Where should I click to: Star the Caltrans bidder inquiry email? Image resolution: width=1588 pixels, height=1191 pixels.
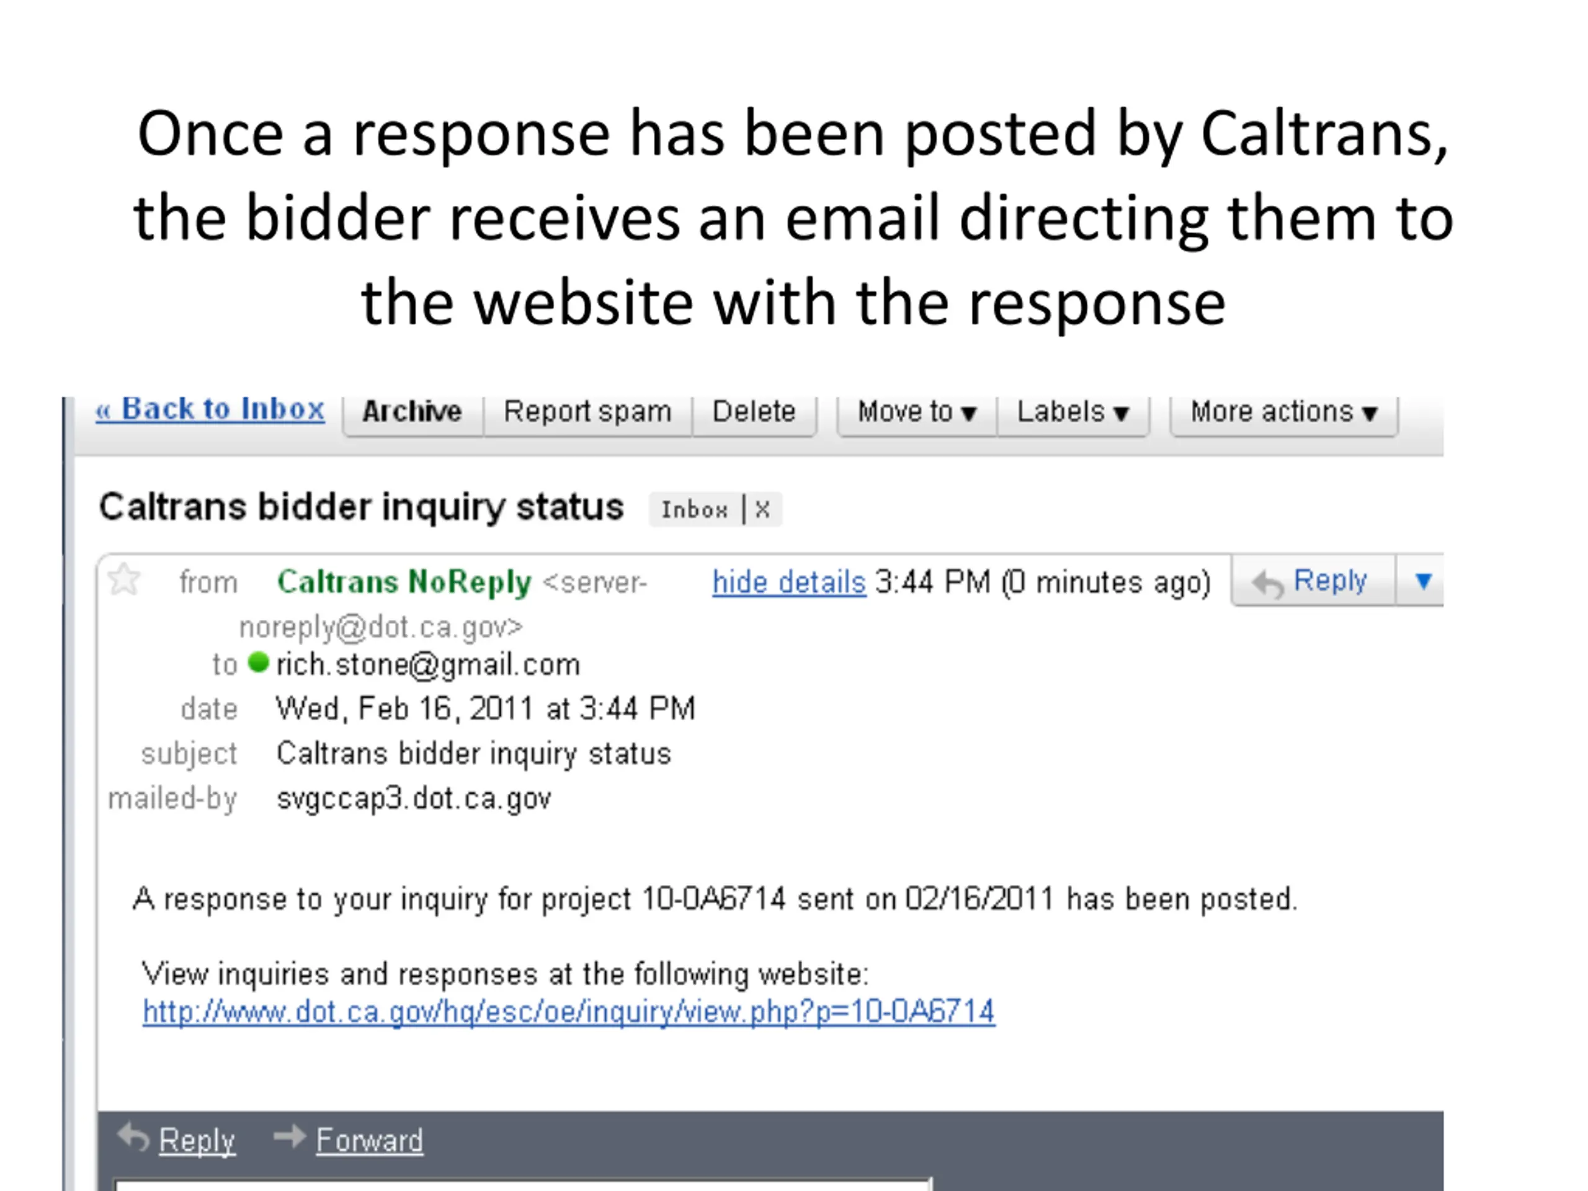coord(123,579)
